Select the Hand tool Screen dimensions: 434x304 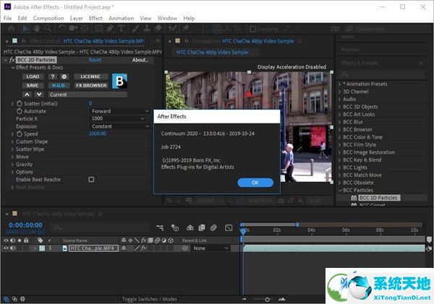coord(37,29)
